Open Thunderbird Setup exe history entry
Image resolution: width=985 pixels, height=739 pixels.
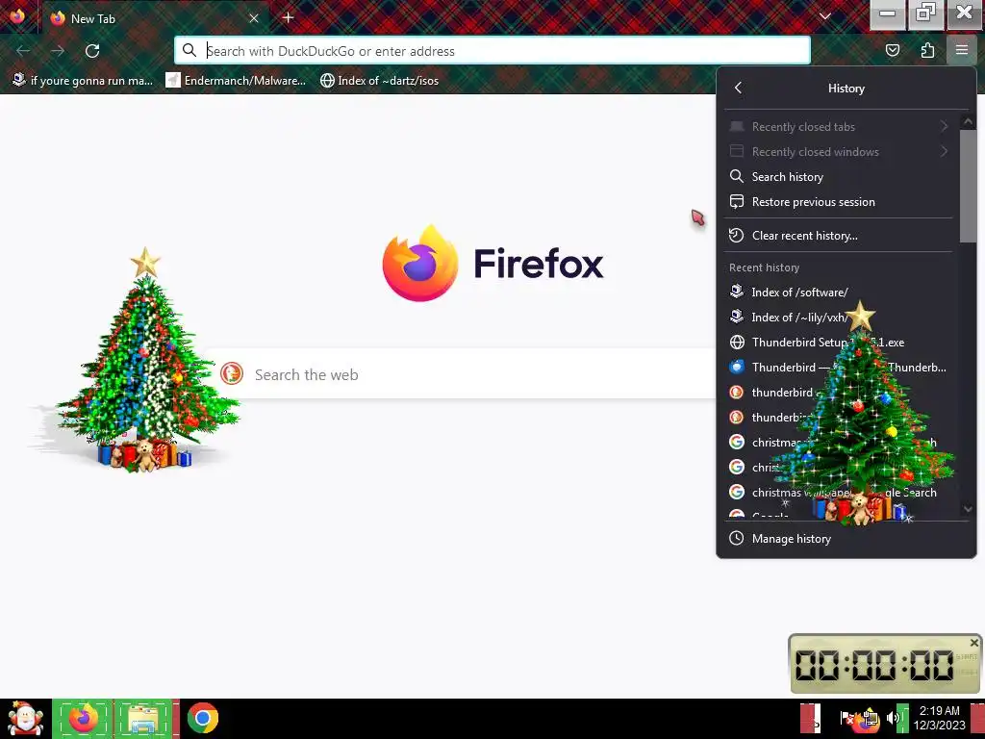839,343
